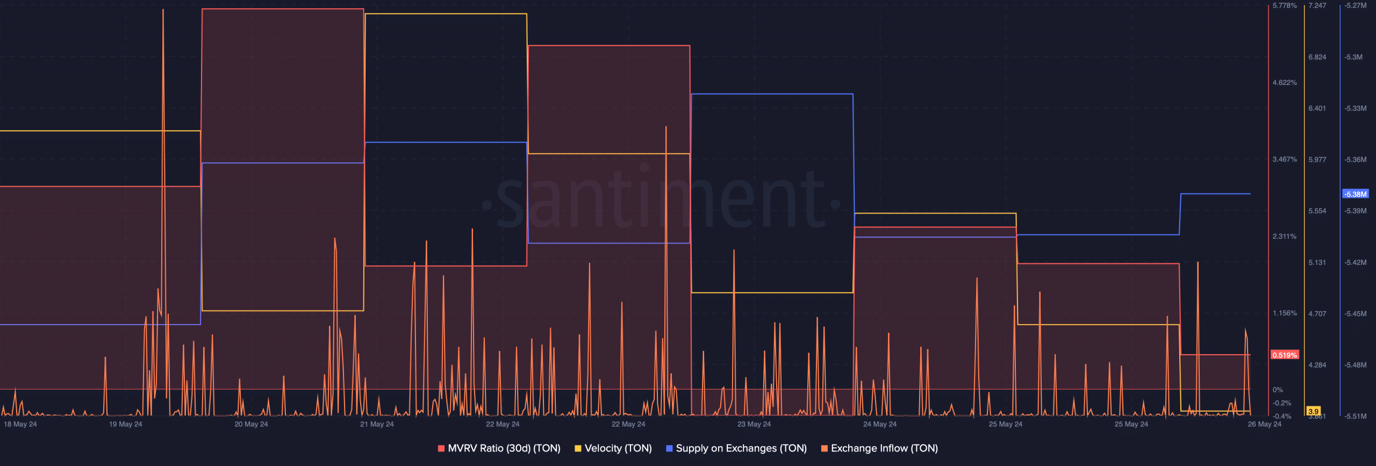This screenshot has width=1376, height=466.
Task: Click the 4.707 velocity axis label
Action: (x=1317, y=313)
